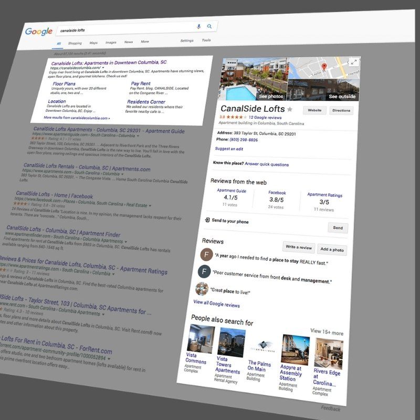Open the Apartment Guide search result
The image size is (420, 420).
click(x=109, y=130)
